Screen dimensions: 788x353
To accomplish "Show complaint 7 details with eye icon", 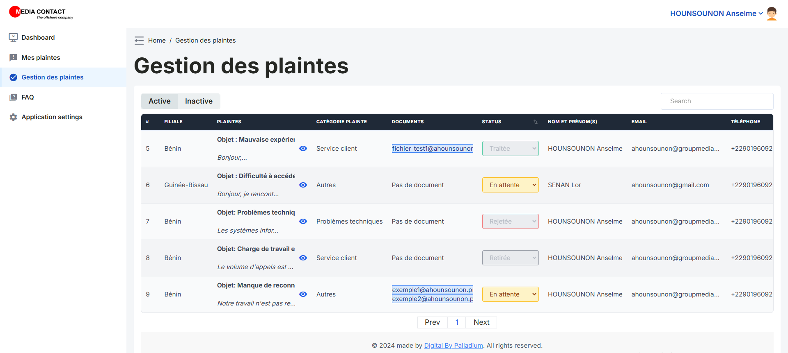I will (303, 222).
